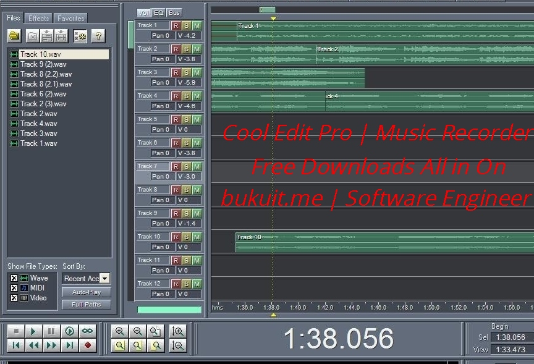Click the Close File icon in Files panel
Viewport: 534px width, 364px height.
point(33,36)
